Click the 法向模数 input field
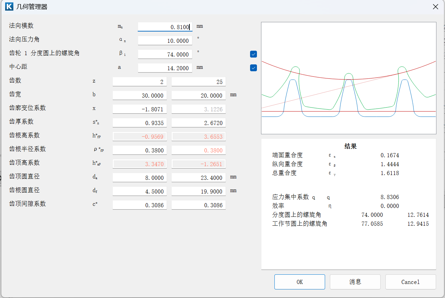This screenshot has width=445, height=298. pyautogui.click(x=165, y=27)
